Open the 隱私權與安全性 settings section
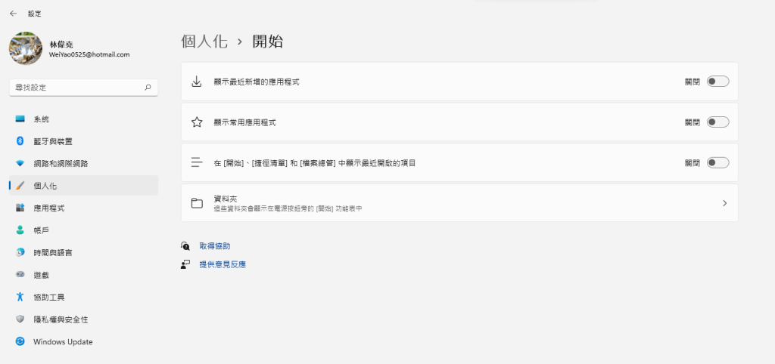 (66, 319)
